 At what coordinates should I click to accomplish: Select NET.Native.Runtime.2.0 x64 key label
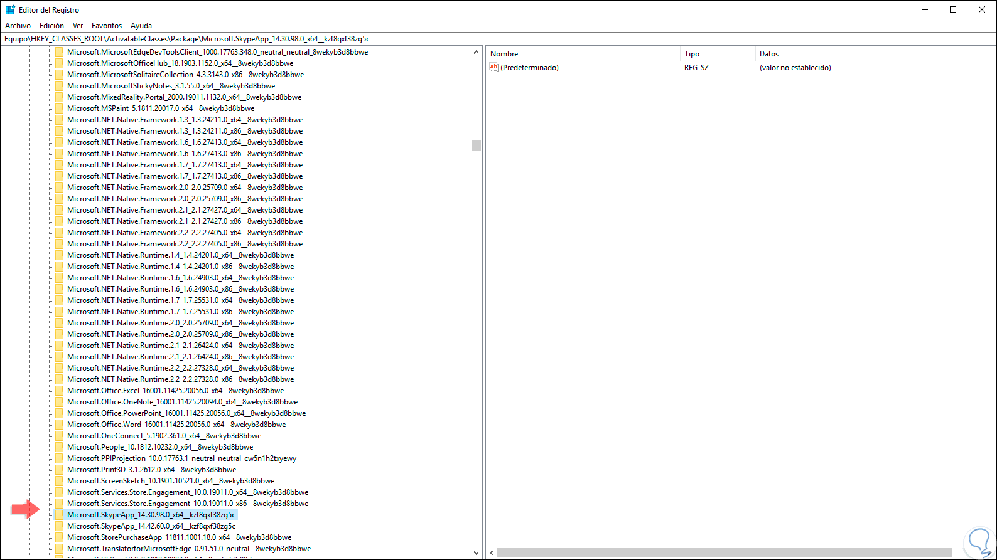click(180, 323)
